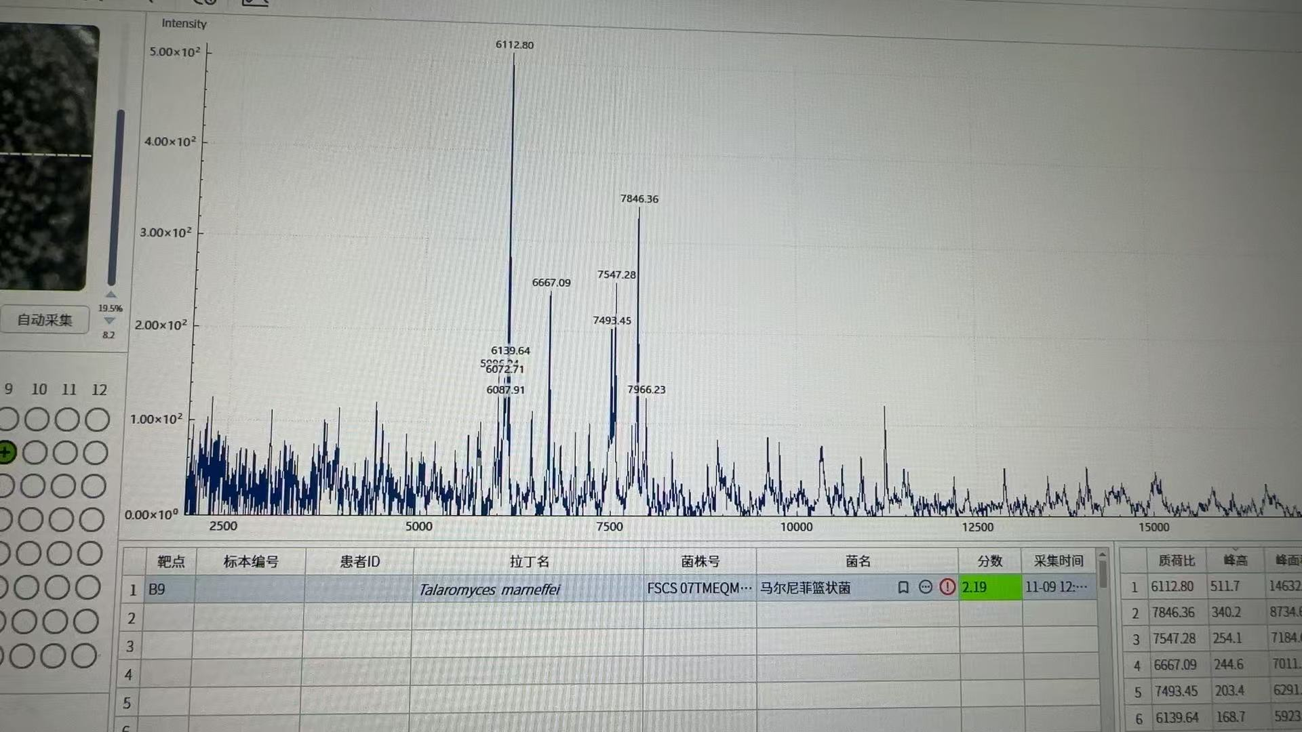Click the 自动采集 auto acquire button

click(x=45, y=320)
